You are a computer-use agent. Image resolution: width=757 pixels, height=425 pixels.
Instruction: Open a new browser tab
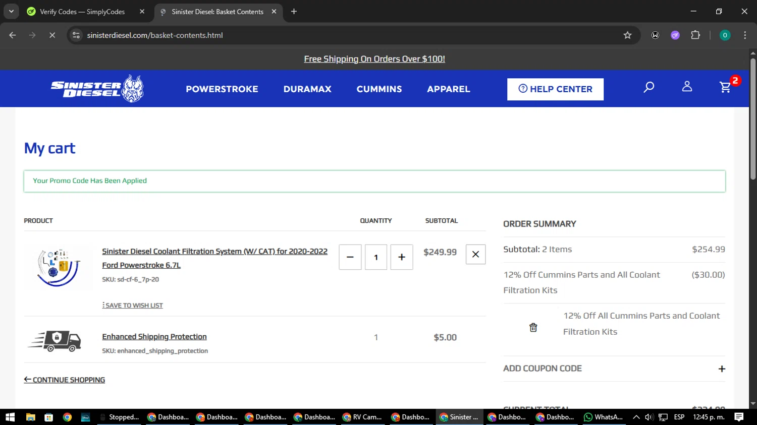coord(294,11)
